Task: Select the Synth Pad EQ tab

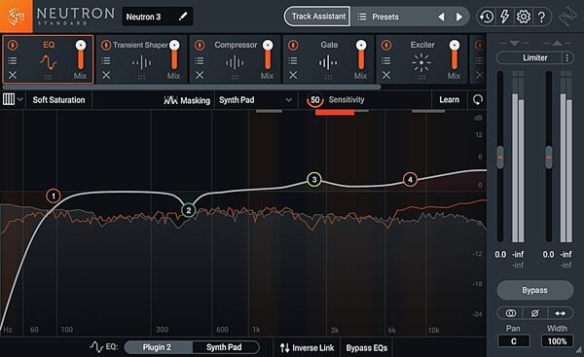Action: [225, 347]
